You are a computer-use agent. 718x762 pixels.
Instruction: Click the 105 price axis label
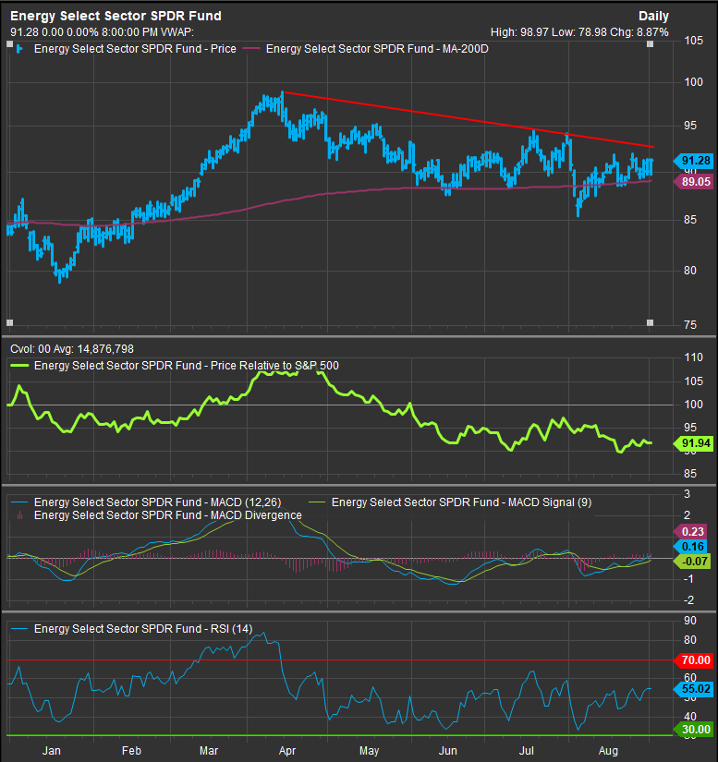(693, 41)
